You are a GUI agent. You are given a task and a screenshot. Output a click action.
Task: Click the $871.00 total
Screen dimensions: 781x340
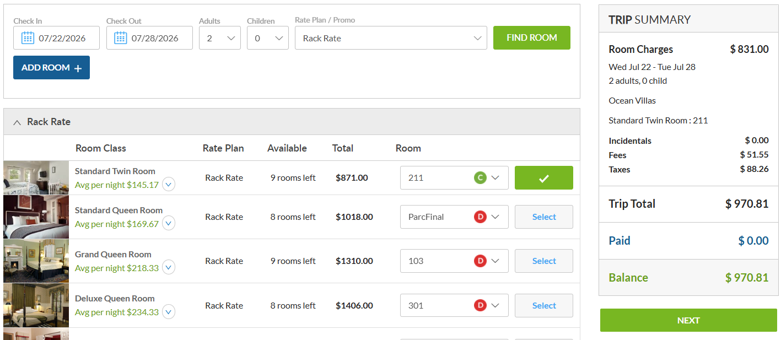[x=352, y=177]
